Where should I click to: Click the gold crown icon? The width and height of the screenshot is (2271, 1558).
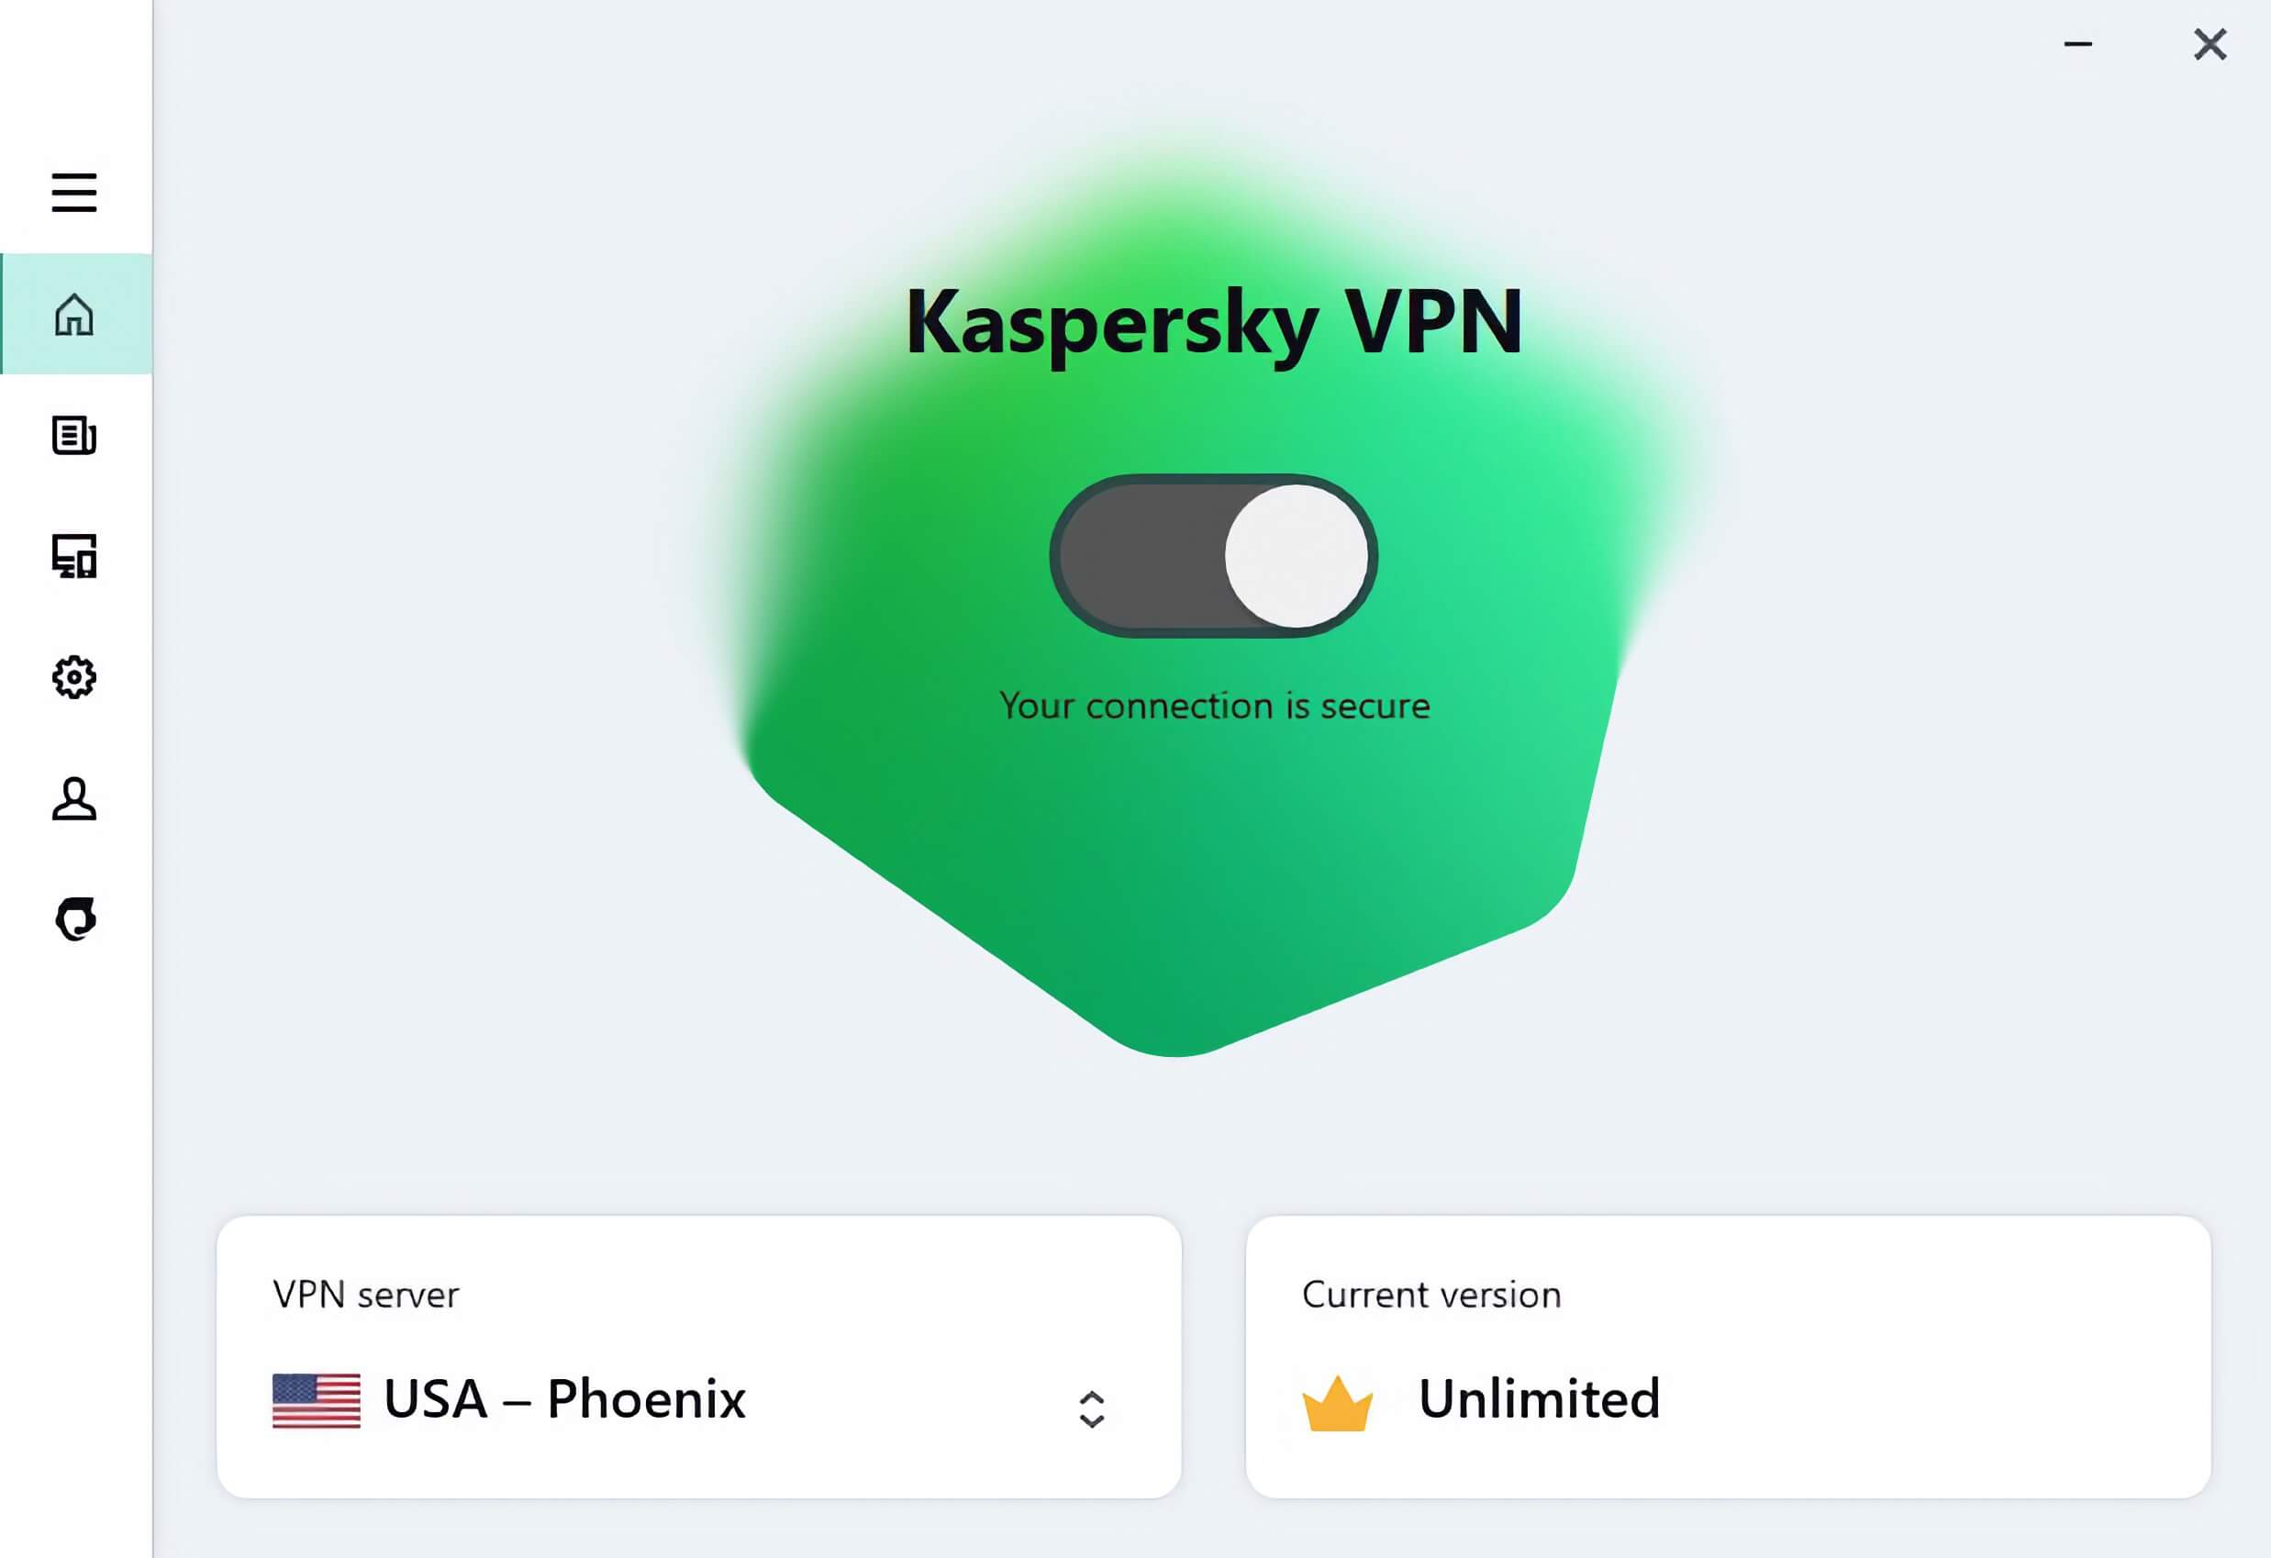[1338, 1403]
